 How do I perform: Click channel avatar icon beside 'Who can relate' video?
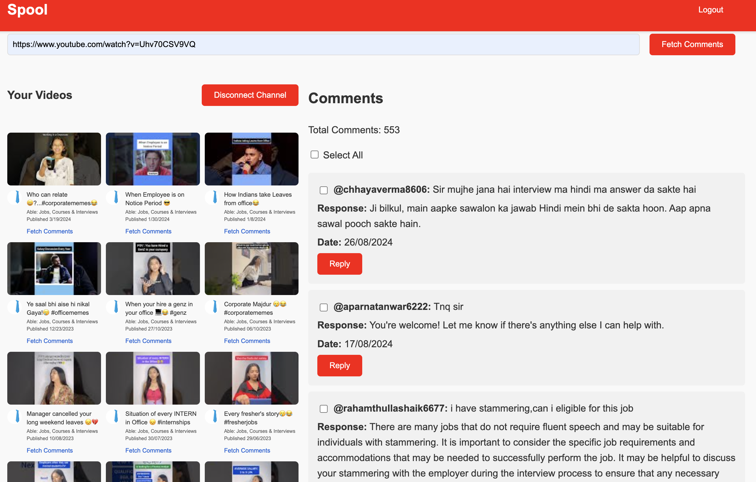15,198
